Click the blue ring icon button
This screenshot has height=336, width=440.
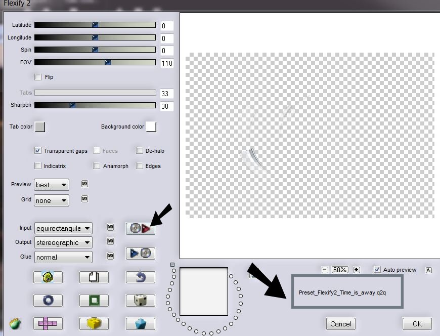[48, 301]
